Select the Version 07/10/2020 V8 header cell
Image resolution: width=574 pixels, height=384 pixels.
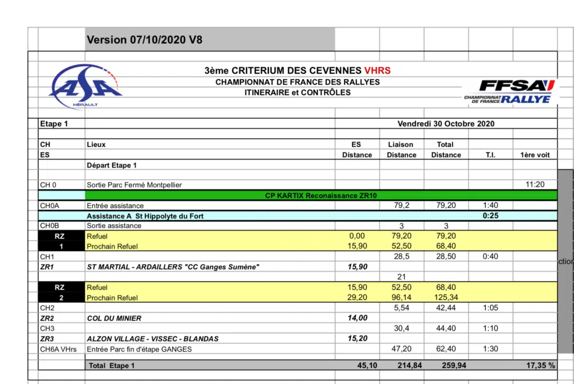[144, 40]
